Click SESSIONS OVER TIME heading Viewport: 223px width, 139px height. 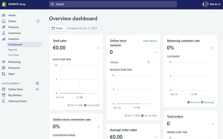(x=121, y=70)
